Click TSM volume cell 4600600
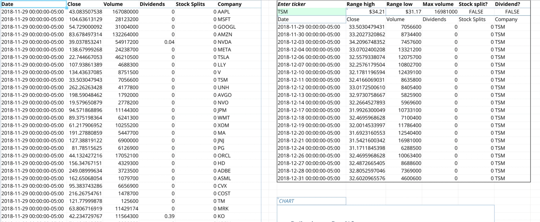Viewport: 540px width, 222px height. pyautogui.click(x=404, y=178)
